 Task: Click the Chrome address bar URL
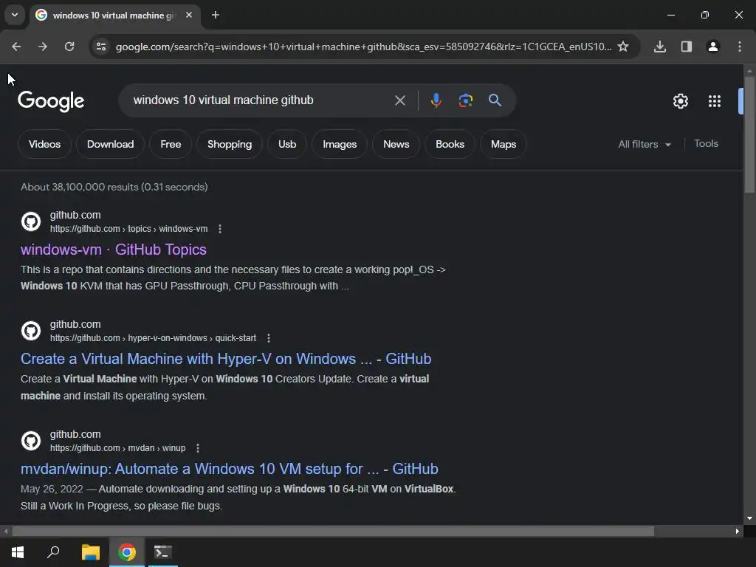pos(363,47)
